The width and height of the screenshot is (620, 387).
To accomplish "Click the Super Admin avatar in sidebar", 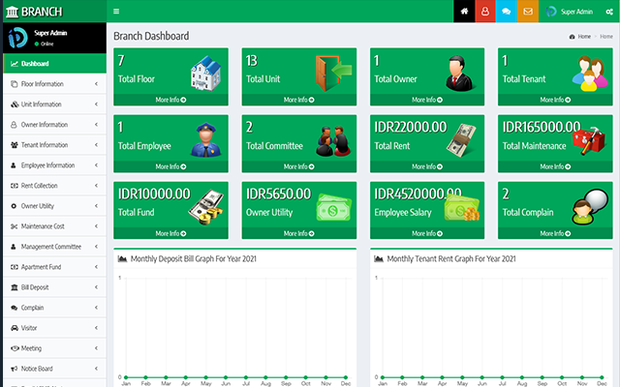I will [17, 38].
